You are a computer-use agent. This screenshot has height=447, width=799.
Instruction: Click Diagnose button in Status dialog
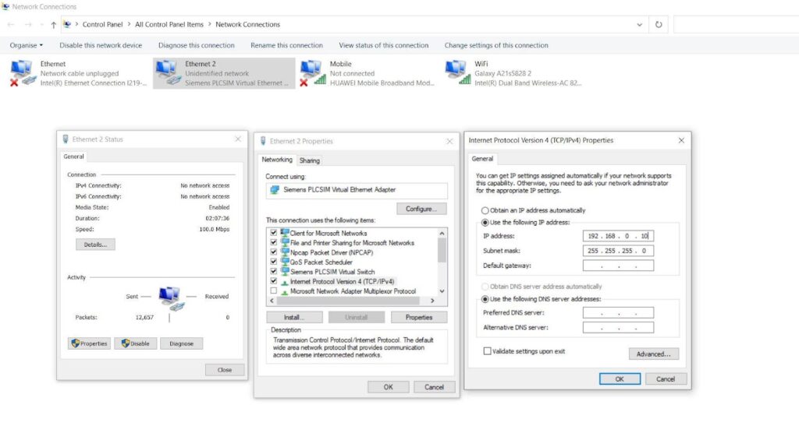[x=181, y=343]
